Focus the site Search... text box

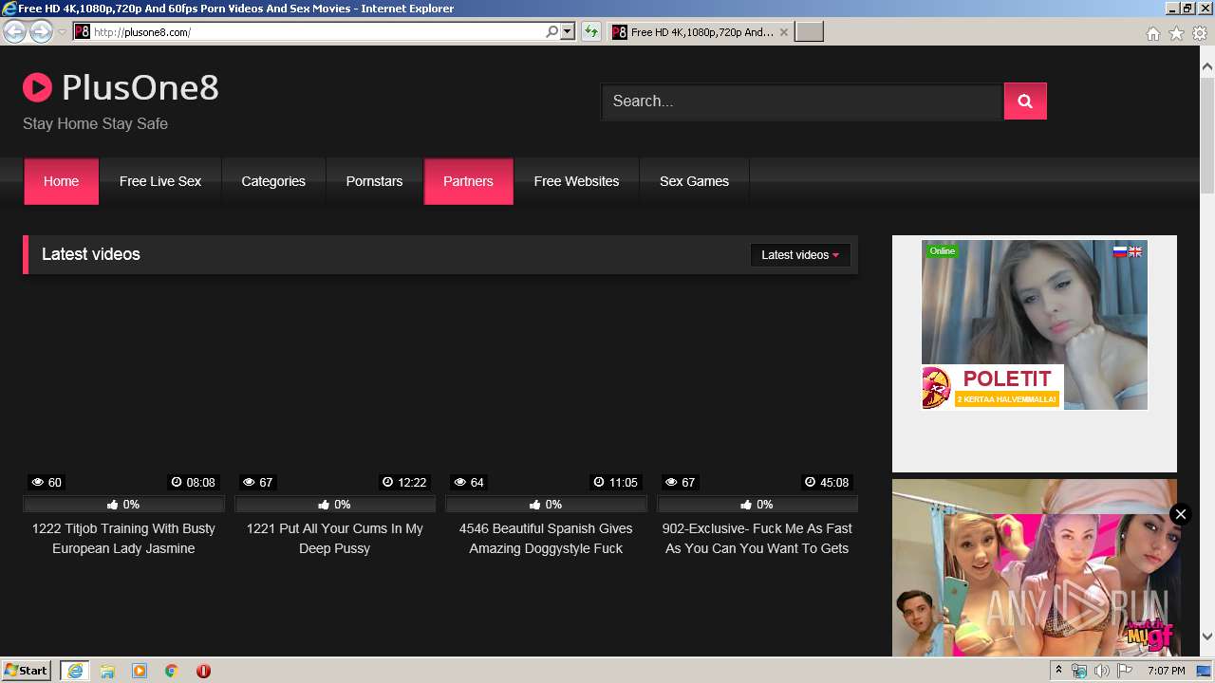802,102
